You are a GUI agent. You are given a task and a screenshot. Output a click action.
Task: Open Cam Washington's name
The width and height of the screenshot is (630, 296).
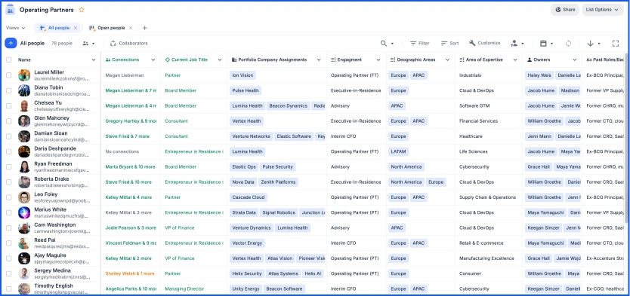(x=54, y=224)
